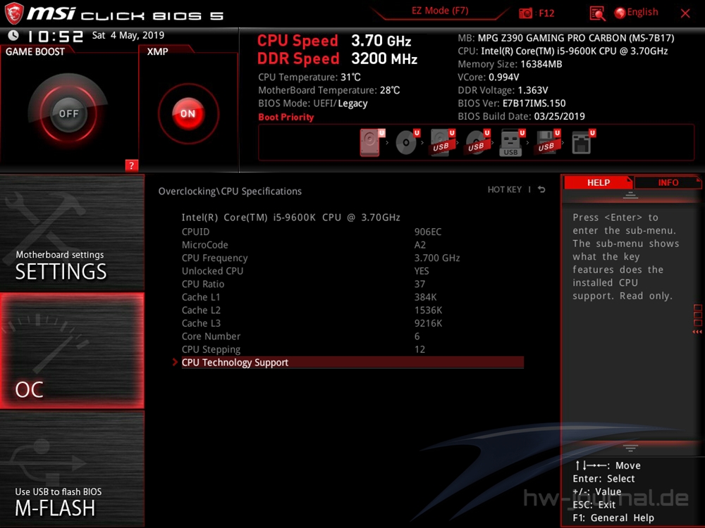The image size is (705, 528).
Task: Select the Cache L2 row
Action: (x=352, y=310)
